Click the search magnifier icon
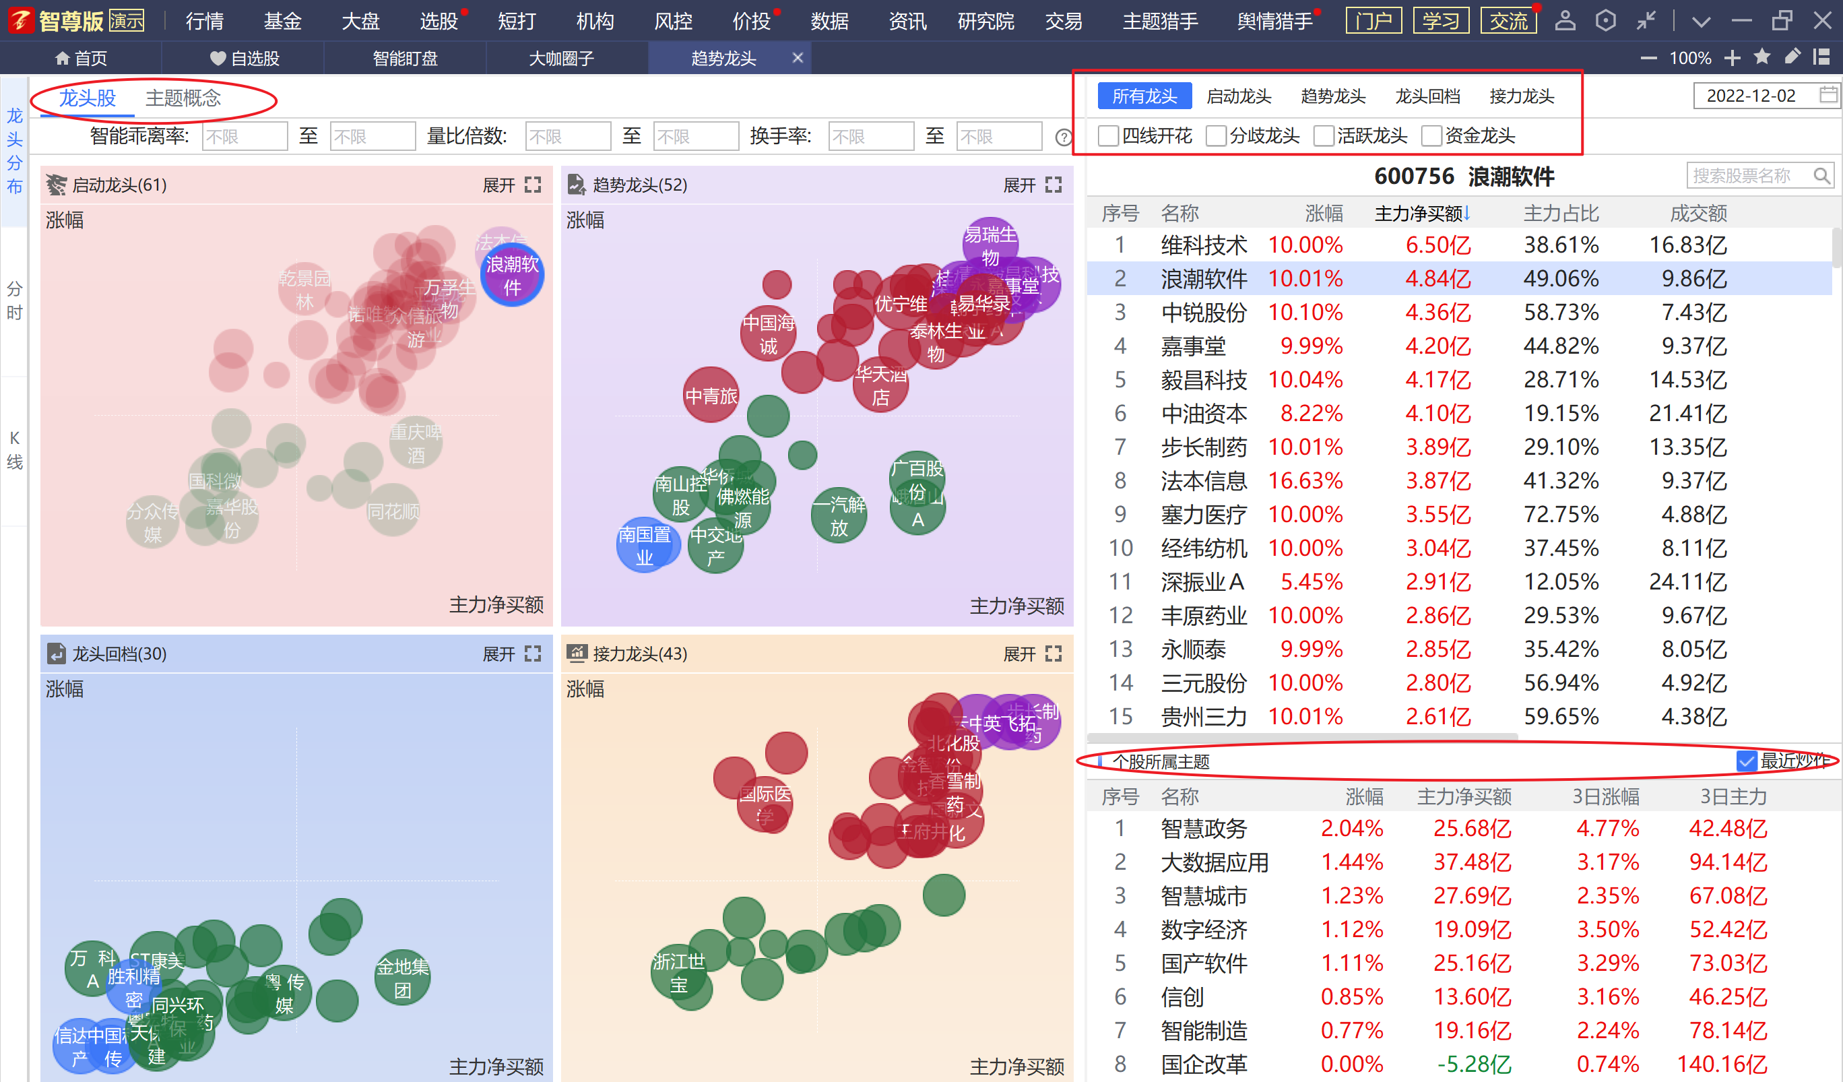 click(1821, 176)
